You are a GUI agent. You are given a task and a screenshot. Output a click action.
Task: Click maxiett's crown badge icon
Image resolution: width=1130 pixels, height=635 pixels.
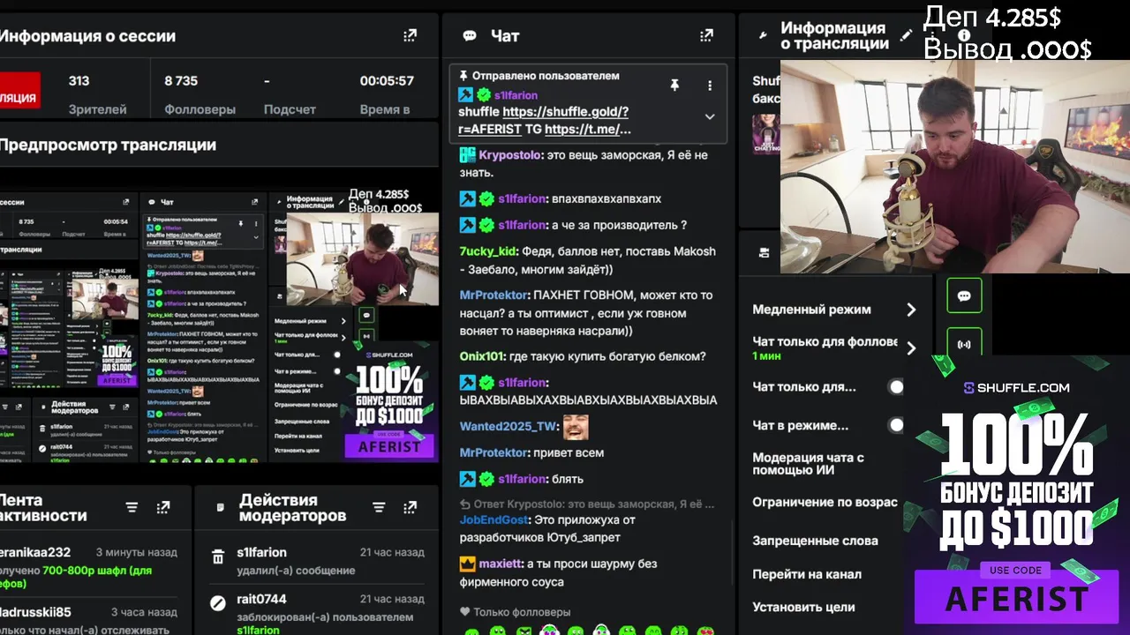coord(467,564)
